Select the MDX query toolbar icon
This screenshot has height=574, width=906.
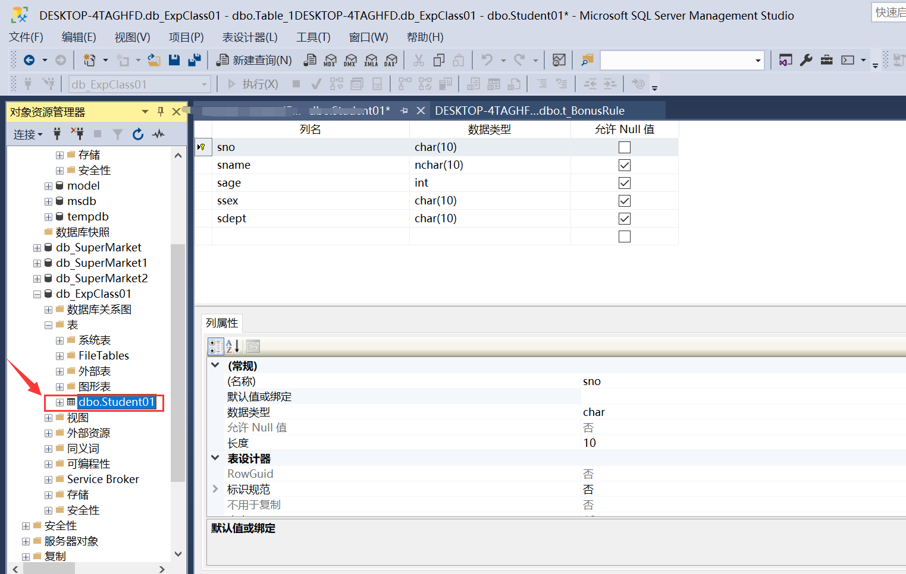click(x=330, y=60)
